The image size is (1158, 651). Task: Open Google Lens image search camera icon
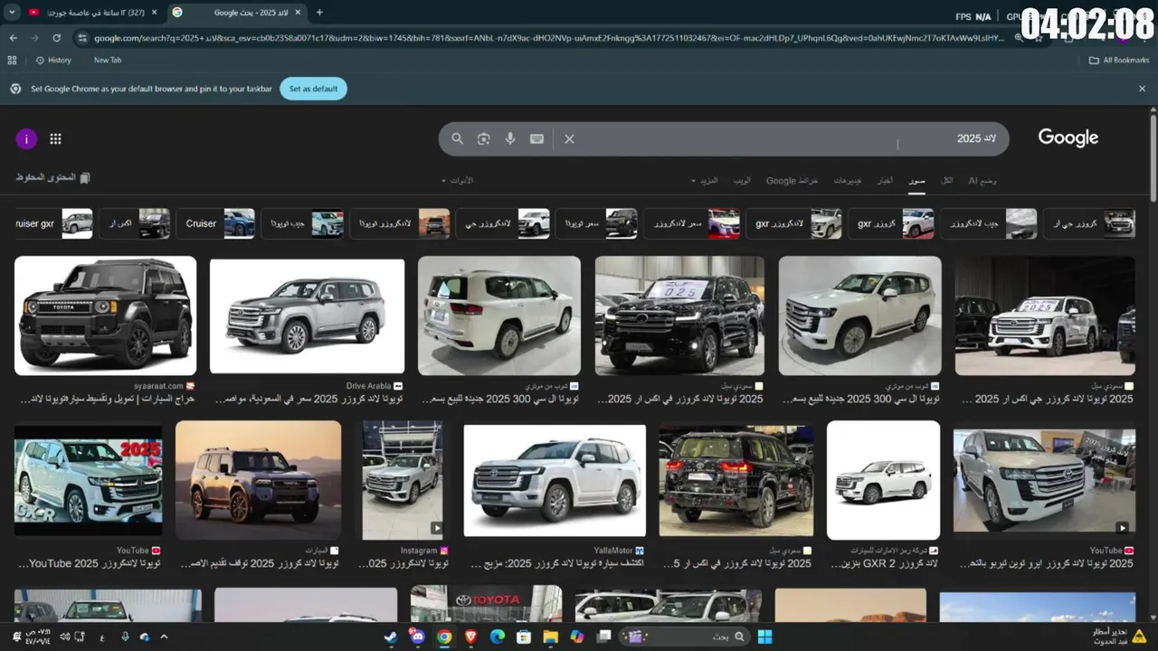484,138
